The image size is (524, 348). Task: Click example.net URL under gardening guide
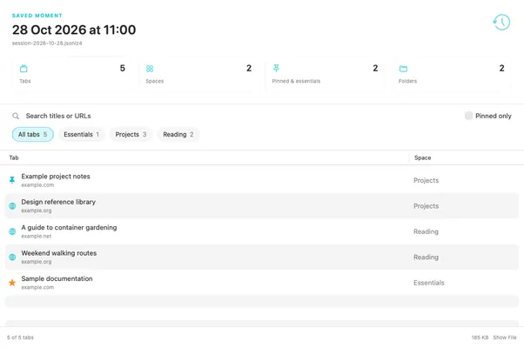pyautogui.click(x=37, y=236)
